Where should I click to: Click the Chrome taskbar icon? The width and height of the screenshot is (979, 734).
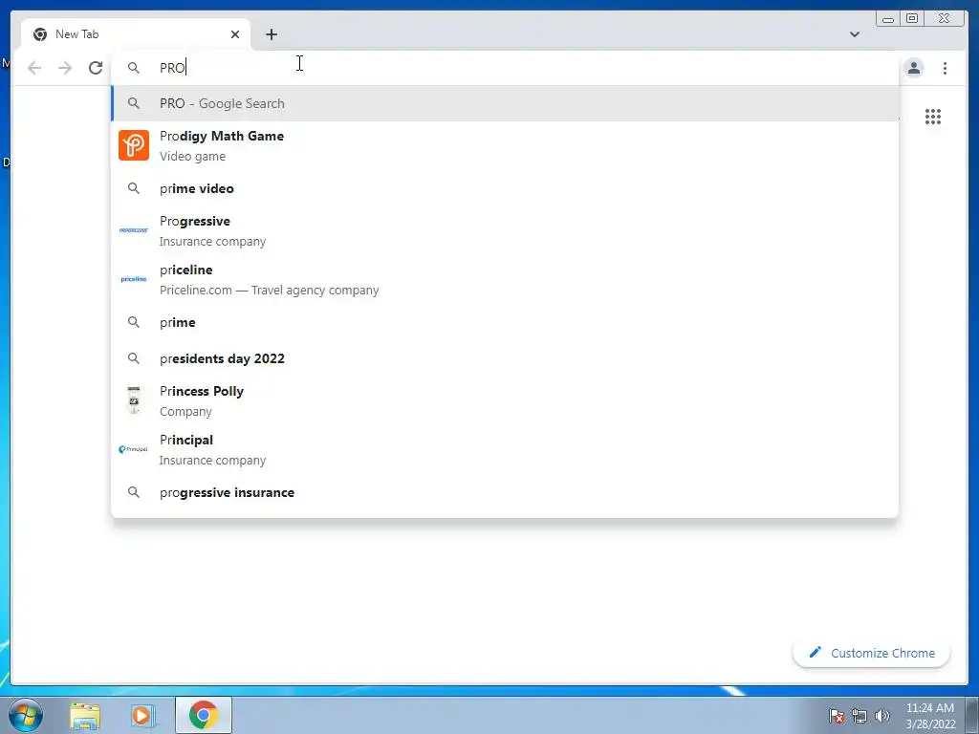204,715
